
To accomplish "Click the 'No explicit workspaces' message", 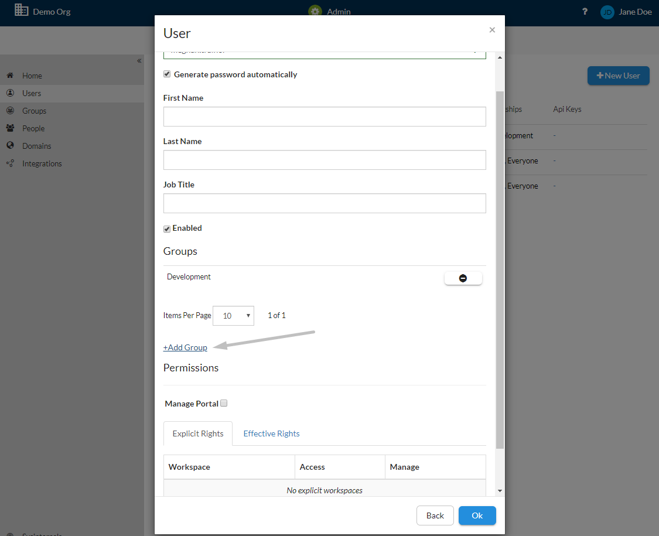I will 325,490.
